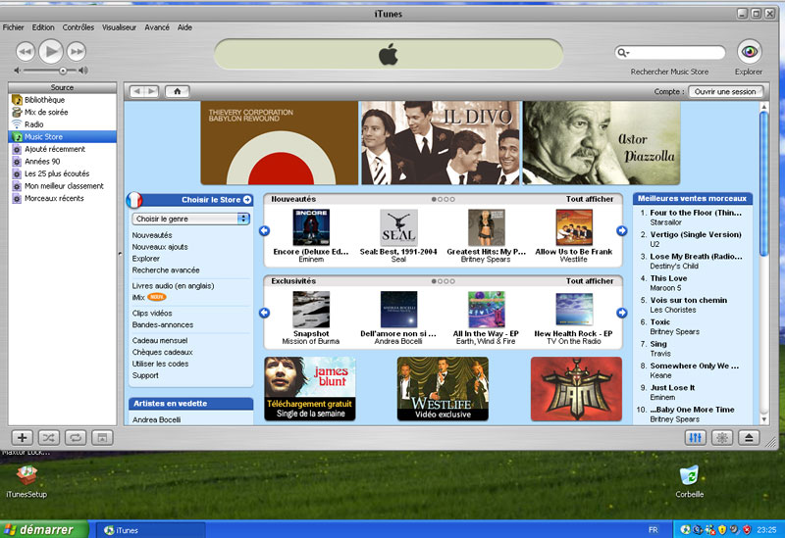Click the store forward navigation arrow
Viewport: 785px width, 538px height.
click(x=152, y=91)
